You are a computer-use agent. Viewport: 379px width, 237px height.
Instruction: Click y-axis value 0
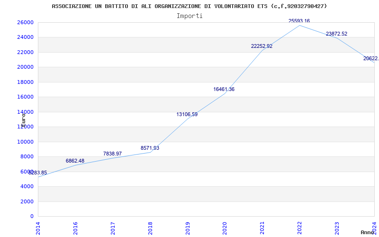click(x=32, y=217)
